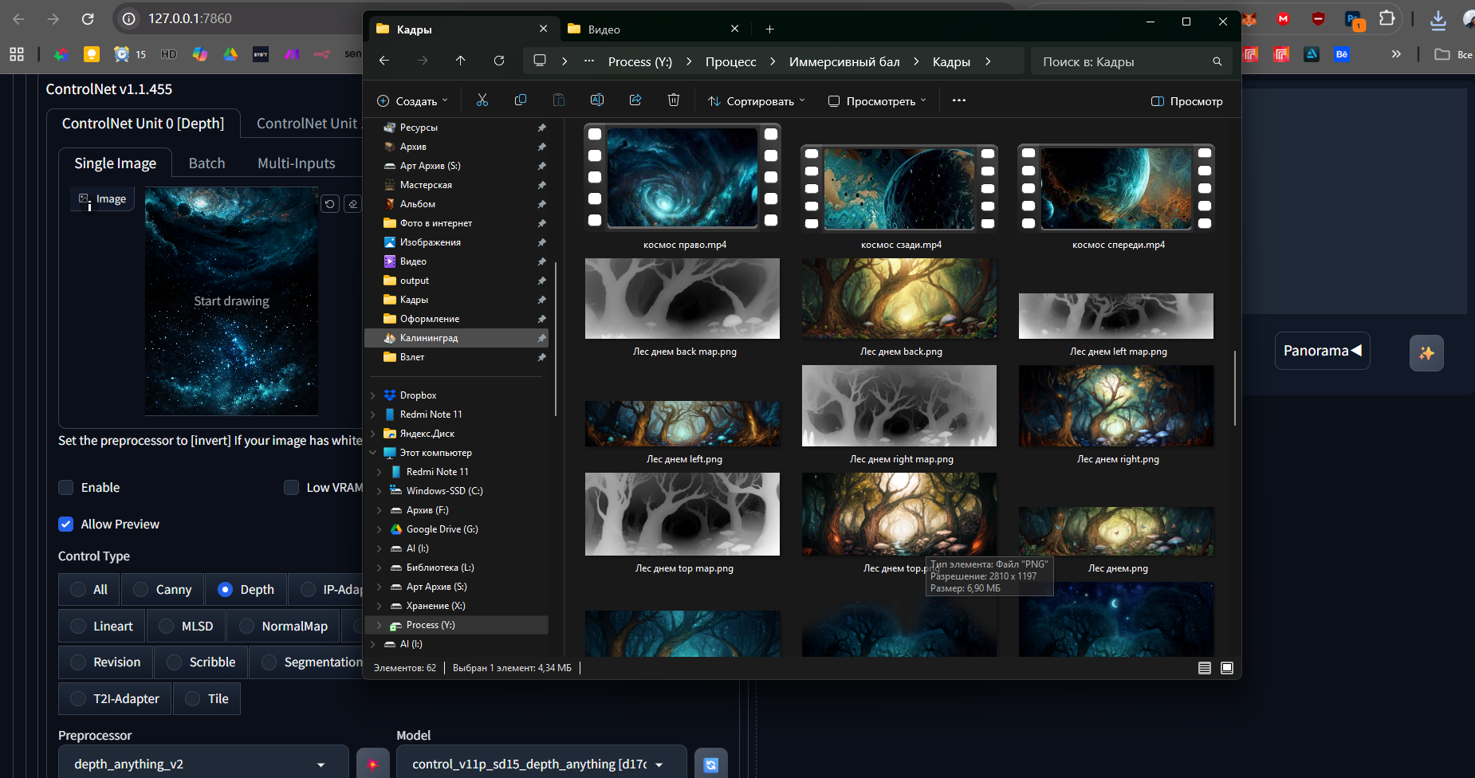Screen dimensions: 1475x778
Task: Open the three-dots more options in Explorer toolbar
Action: point(959,100)
